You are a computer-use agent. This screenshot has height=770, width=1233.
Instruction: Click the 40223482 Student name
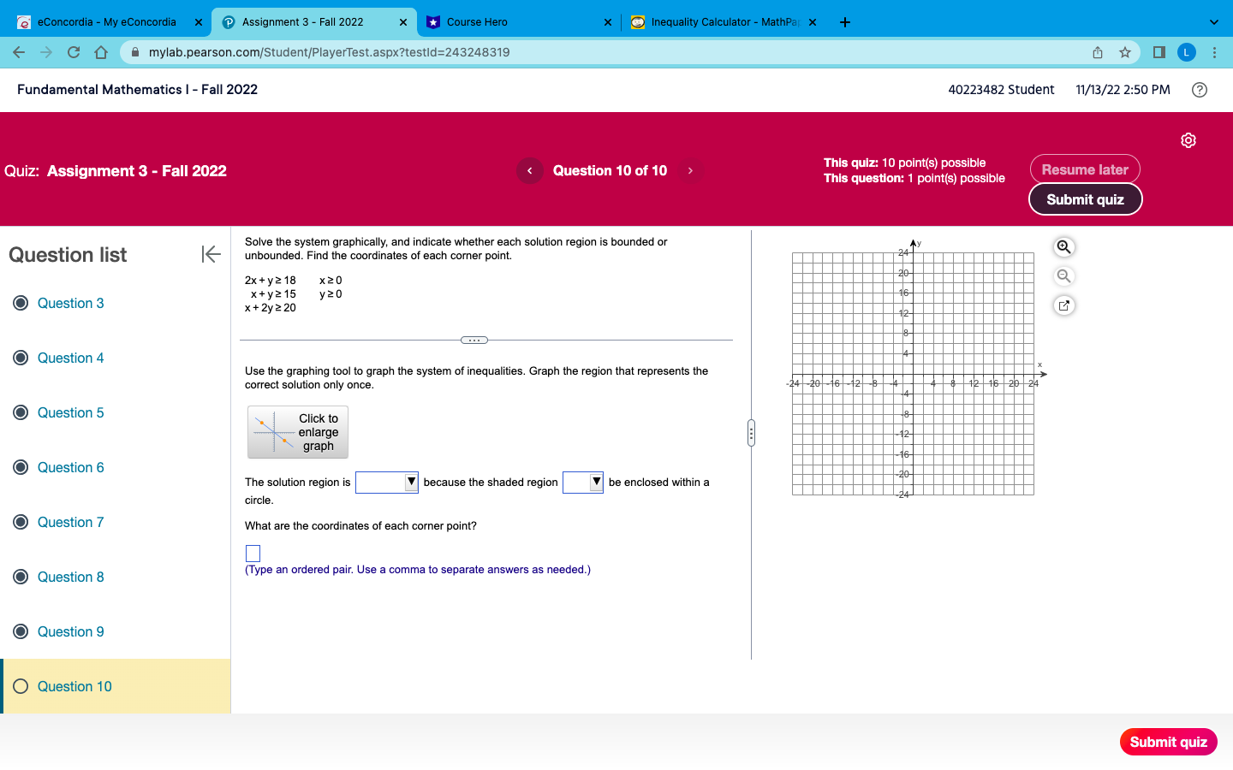[1001, 90]
